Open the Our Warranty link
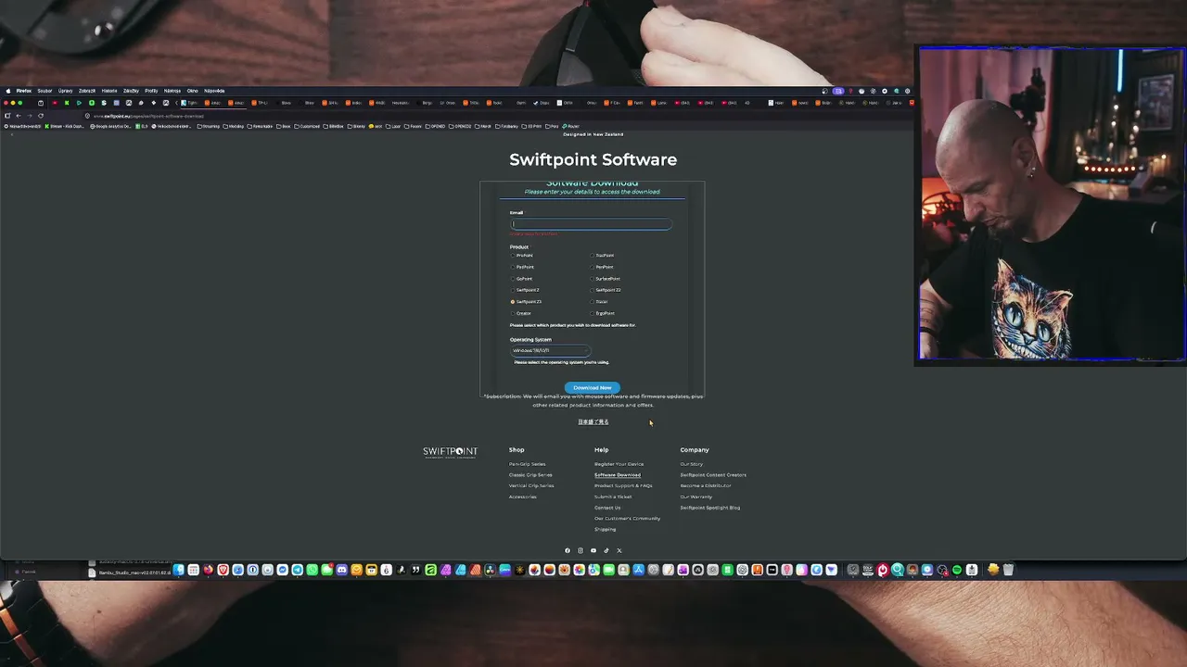 696,497
